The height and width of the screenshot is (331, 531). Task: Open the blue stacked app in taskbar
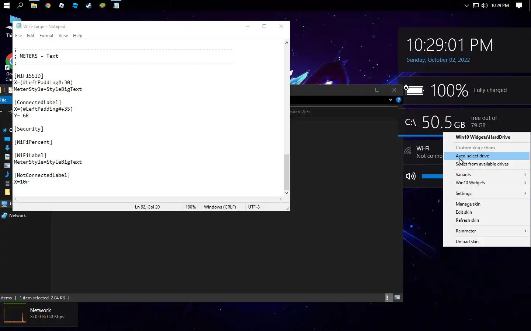[x=75, y=6]
